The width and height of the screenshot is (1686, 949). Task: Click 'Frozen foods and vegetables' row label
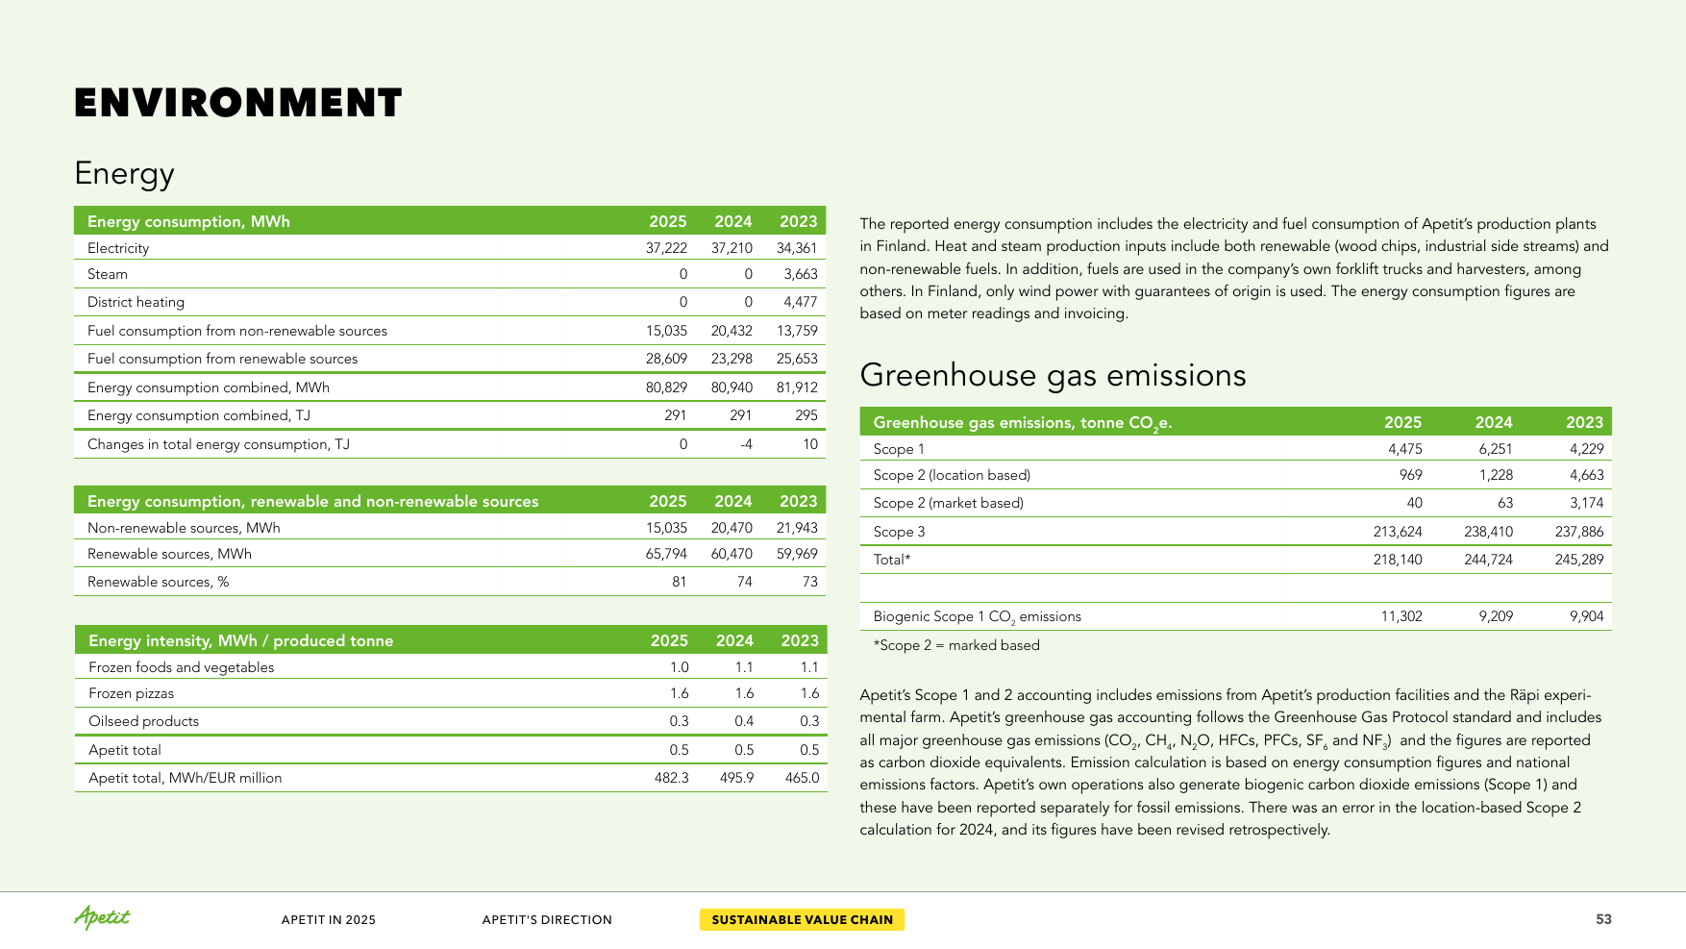pos(182,667)
